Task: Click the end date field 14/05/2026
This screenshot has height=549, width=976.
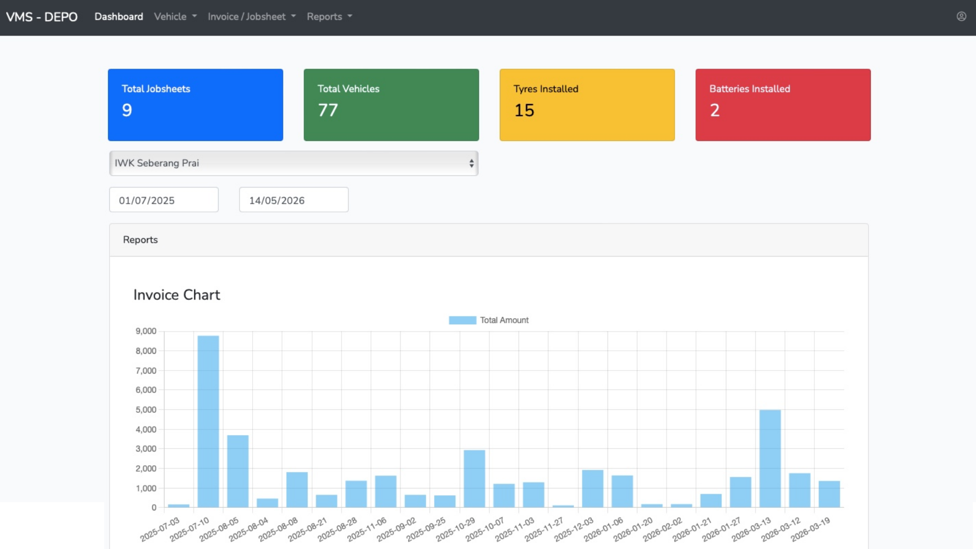Action: point(294,200)
